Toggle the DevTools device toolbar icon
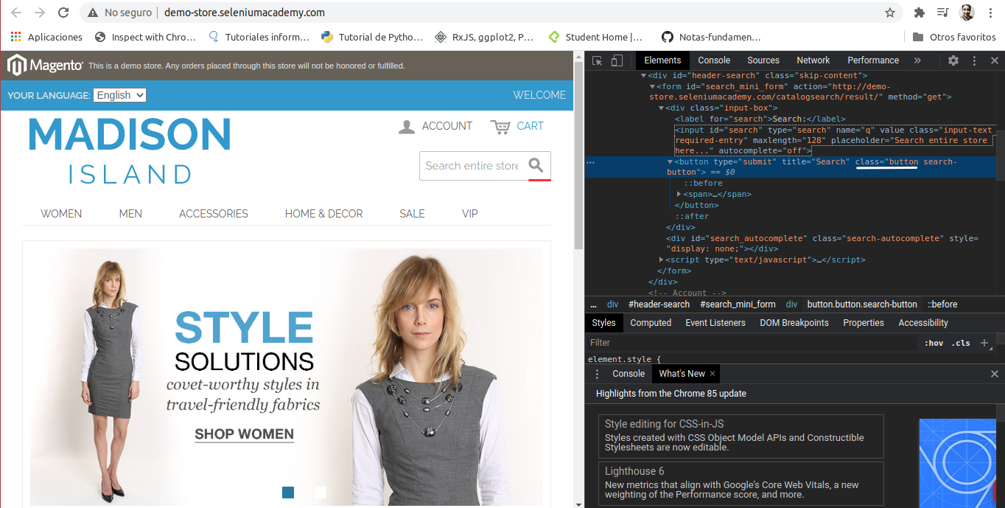The image size is (1005, 508). [x=617, y=60]
